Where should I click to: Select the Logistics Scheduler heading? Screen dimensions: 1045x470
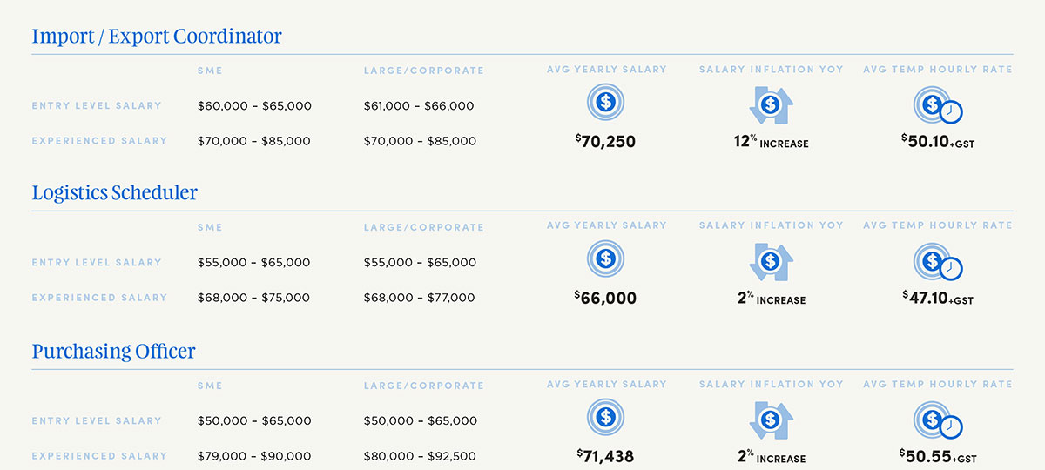click(115, 193)
